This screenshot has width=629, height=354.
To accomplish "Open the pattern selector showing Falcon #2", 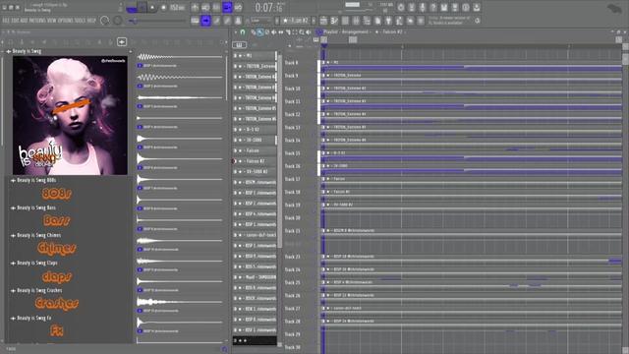I will 296,21.
